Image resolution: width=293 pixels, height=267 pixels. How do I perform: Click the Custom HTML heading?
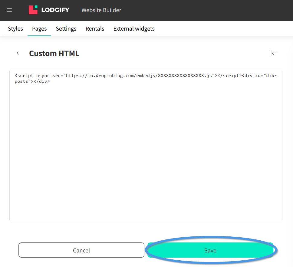point(54,54)
